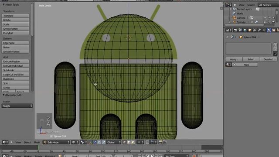Click the Deselect material button
Screen dimensions: 279x157
pos(269,59)
